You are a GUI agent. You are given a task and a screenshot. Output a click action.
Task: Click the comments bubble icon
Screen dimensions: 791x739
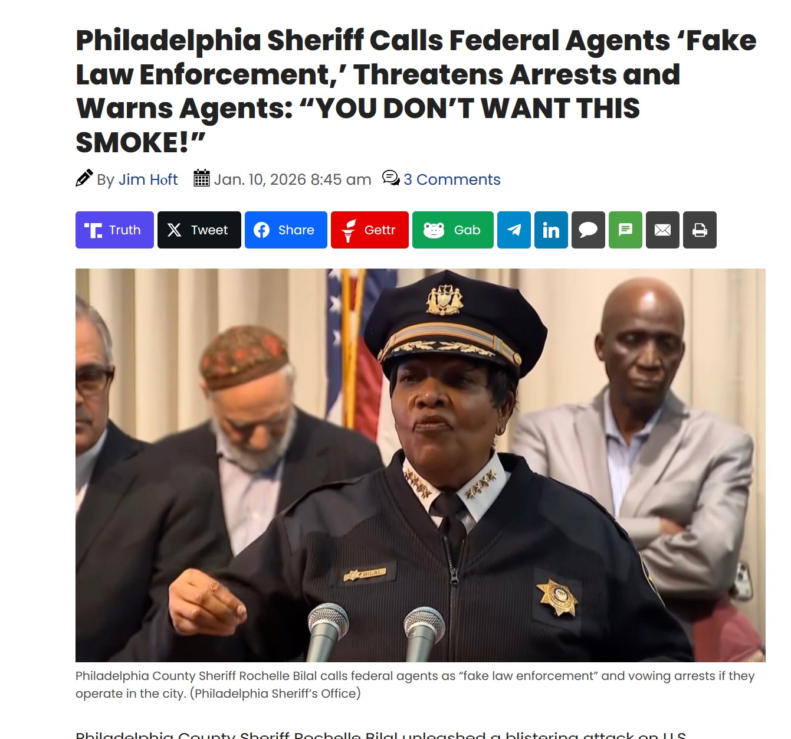(x=390, y=178)
